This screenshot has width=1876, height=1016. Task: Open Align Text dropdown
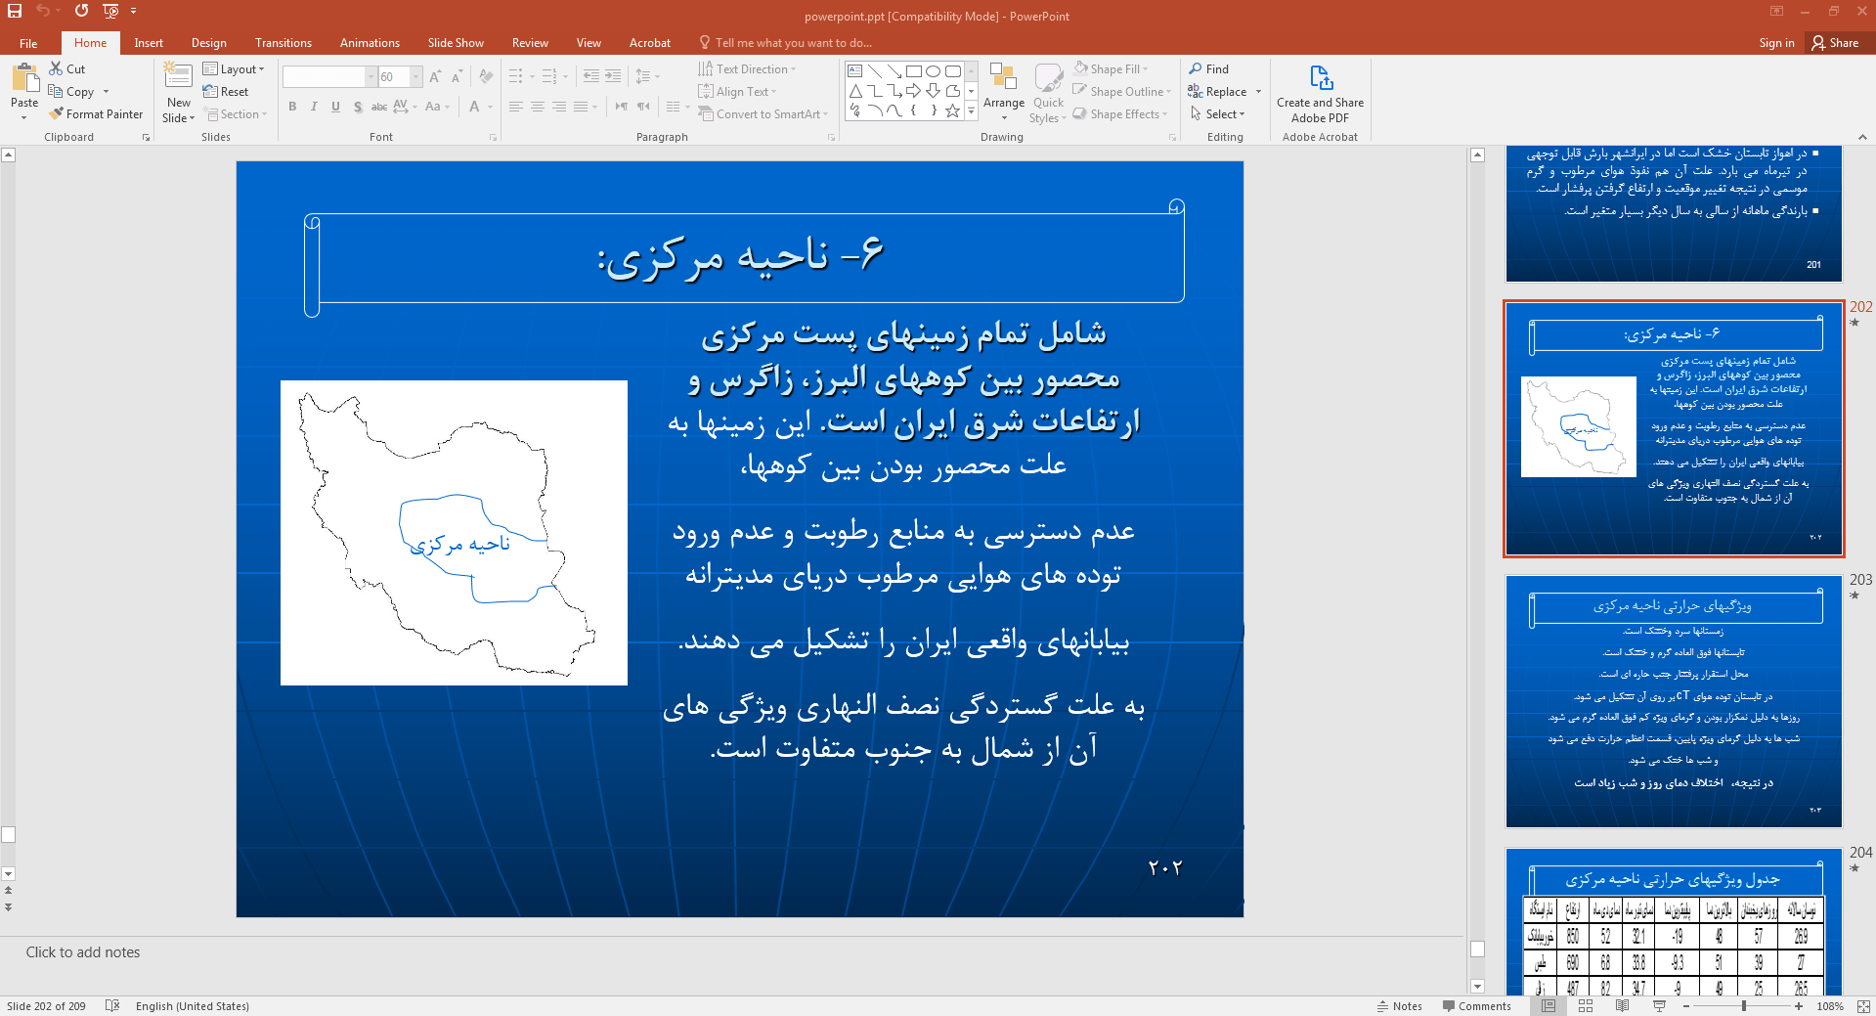pyautogui.click(x=738, y=92)
